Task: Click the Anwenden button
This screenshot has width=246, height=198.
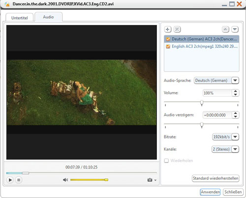Action: click(211, 192)
